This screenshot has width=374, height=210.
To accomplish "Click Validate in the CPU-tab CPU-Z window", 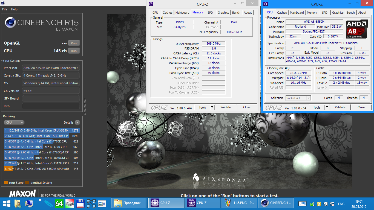I will click(x=340, y=107).
